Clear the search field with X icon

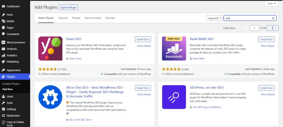tap(273, 18)
